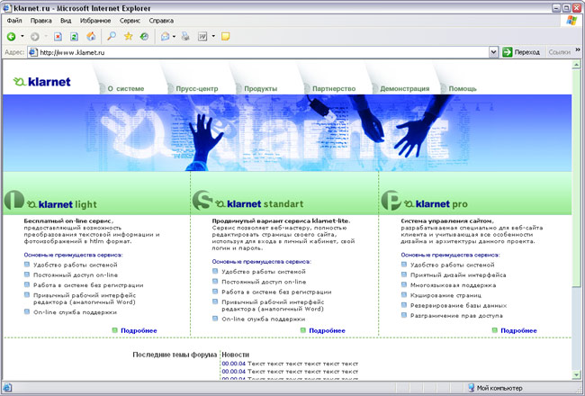Open the address bar dropdown arrow
The height and width of the screenshot is (396, 585).
pos(492,52)
